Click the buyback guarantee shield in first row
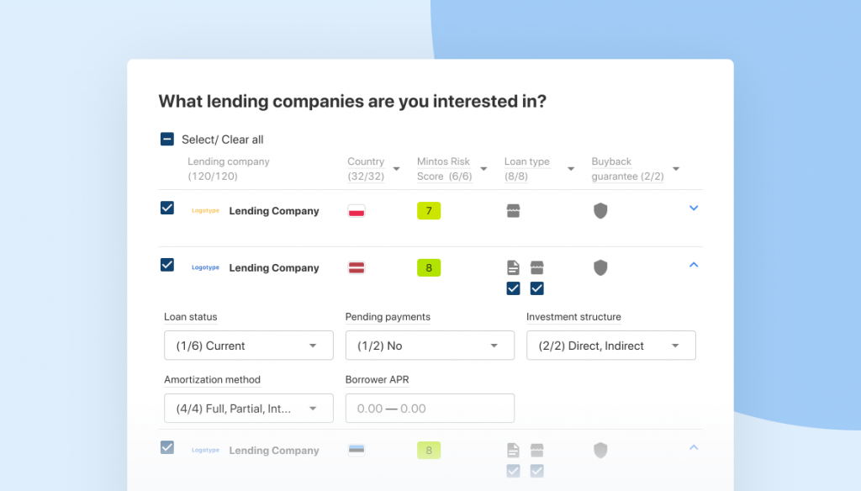Screen dimensions: 861x491 tap(600, 211)
